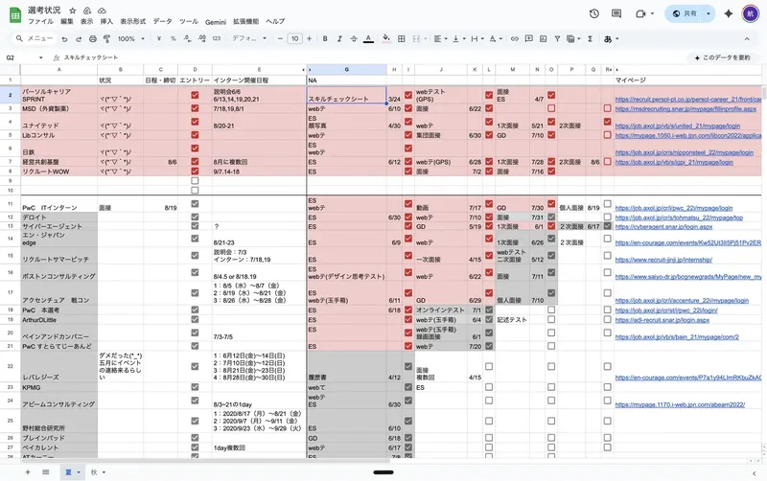Open the 拡張機能 menu
The image size is (767, 481).
[245, 21]
